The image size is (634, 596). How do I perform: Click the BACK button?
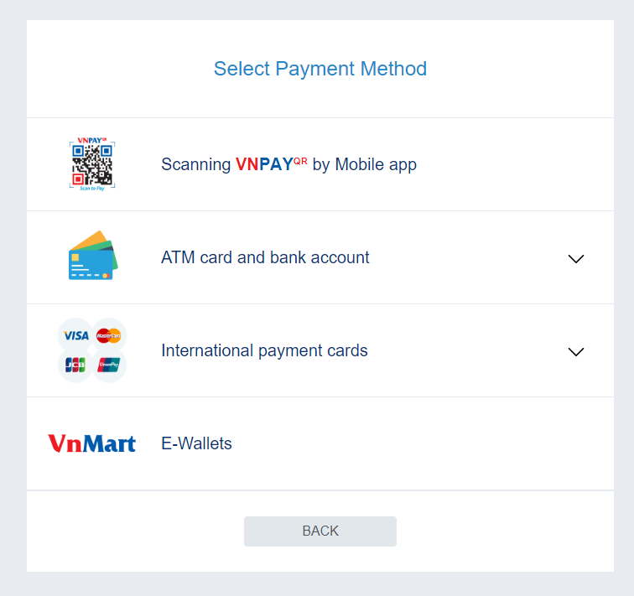[320, 531]
